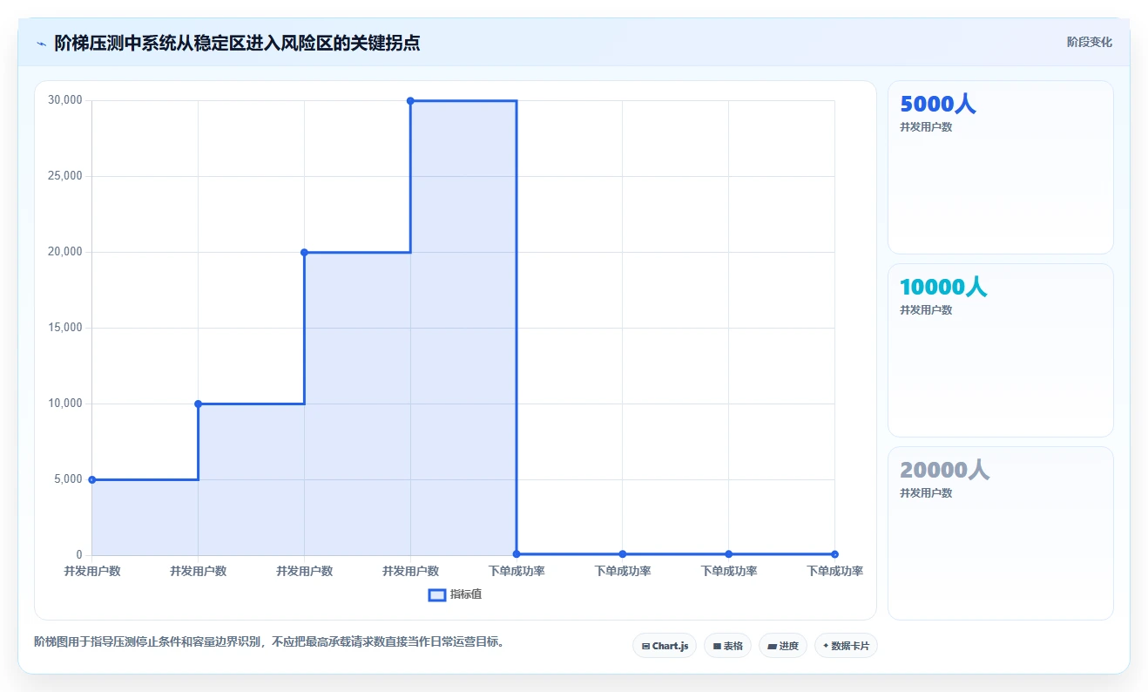Click 并发用户数 caption under 10000人
Viewport: 1148px width, 692px height.
[926, 310]
